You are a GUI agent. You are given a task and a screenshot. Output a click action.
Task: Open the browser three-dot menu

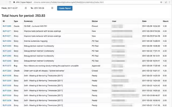pyautogui.click(x=170, y=2)
